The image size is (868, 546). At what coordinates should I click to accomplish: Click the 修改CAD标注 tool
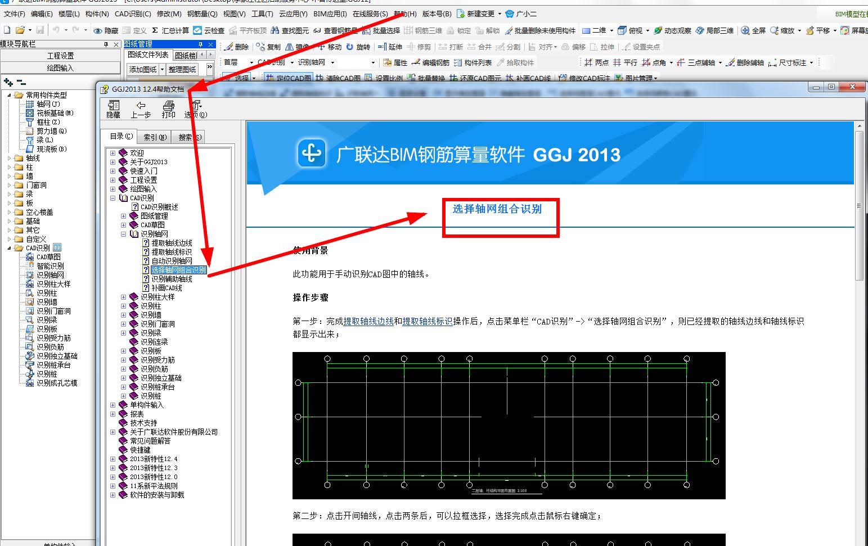[583, 78]
